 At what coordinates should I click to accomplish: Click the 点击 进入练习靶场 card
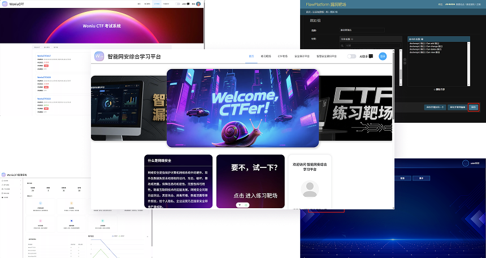pyautogui.click(x=250, y=181)
